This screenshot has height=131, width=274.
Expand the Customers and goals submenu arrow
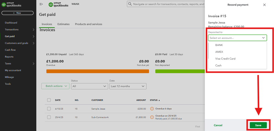[33, 43]
